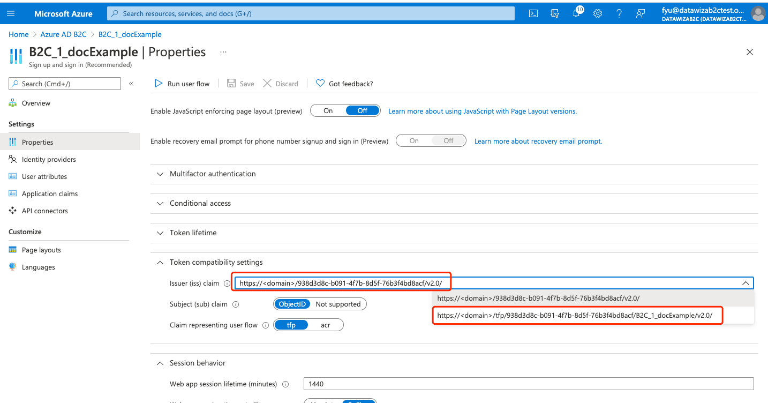Viewport: 768px width, 403px height.
Task: Click the Page layouts sidebar icon
Action: click(13, 250)
